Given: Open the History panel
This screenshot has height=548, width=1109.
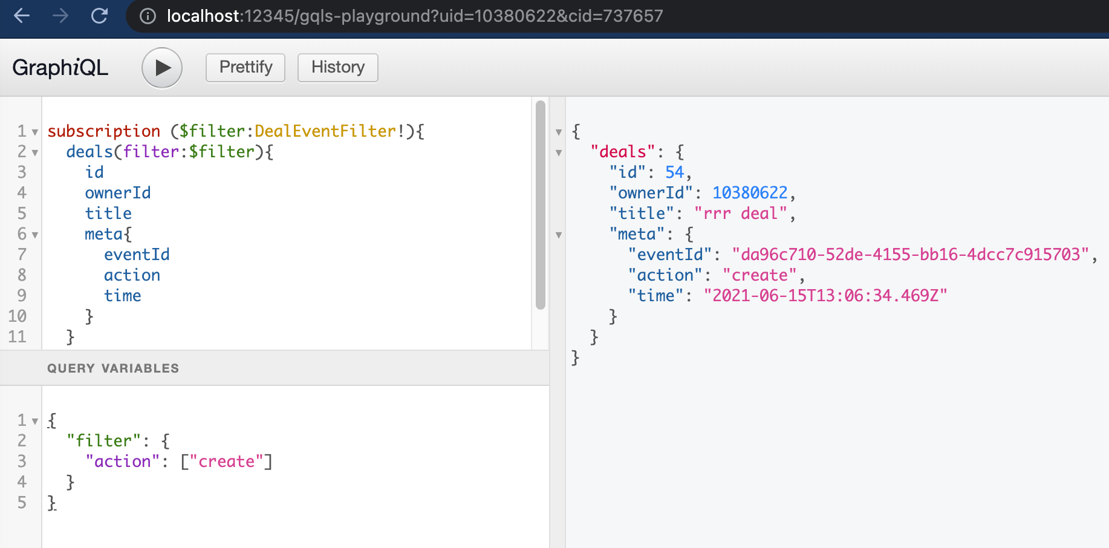Looking at the screenshot, I should [338, 67].
